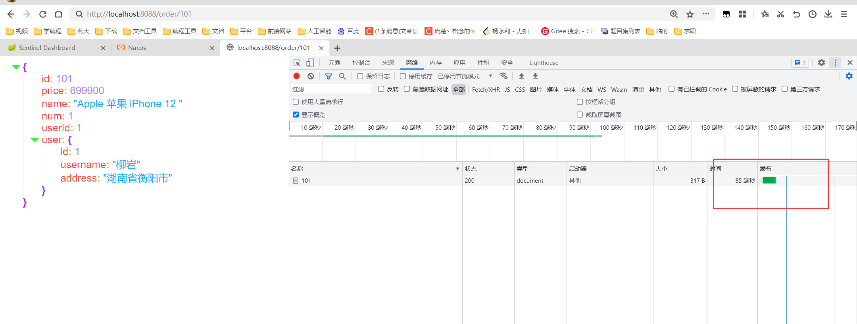The height and width of the screenshot is (324, 857).
Task: Go back with browser back arrow
Action: click(11, 14)
